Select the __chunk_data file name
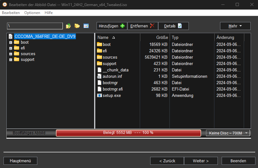Image resolution: width=258 pixels, height=168 pixels. pos(115,70)
